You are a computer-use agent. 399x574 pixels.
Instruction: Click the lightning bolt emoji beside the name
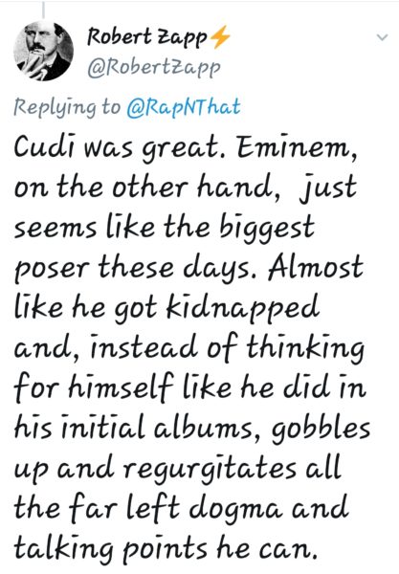tap(220, 36)
